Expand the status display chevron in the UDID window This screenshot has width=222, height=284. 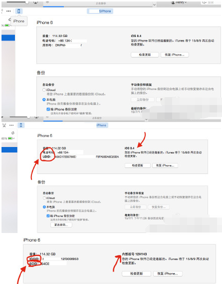pos(146,119)
